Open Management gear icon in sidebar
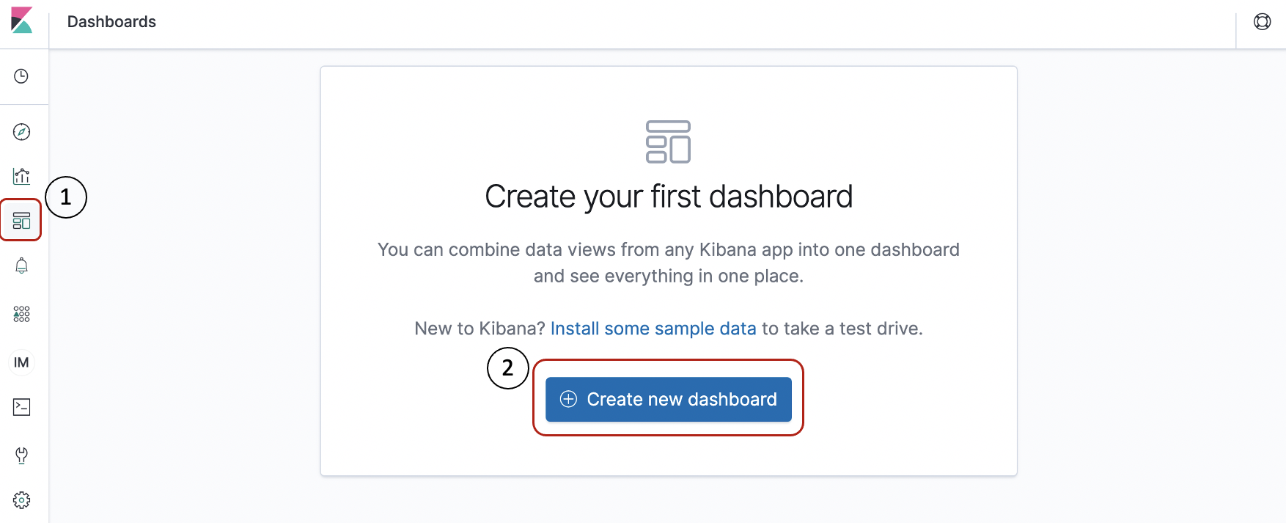 point(21,500)
